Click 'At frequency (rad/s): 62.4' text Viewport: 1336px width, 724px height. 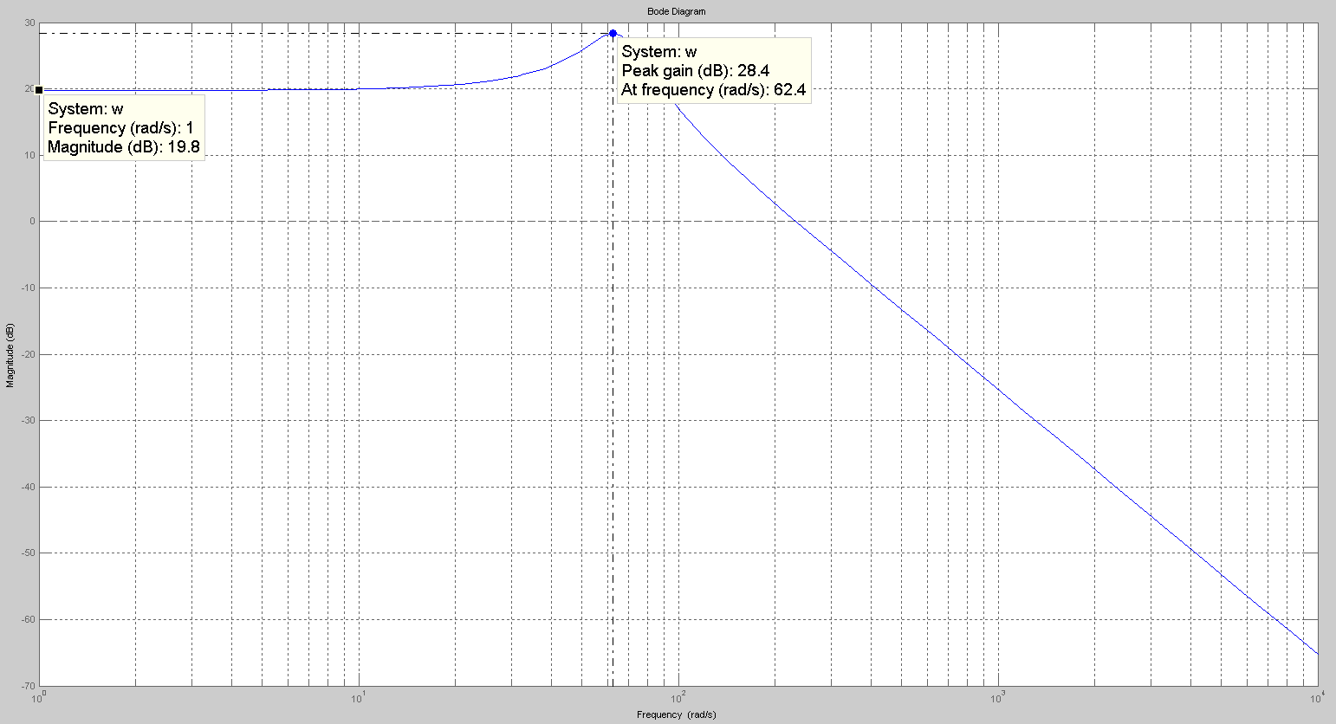[713, 90]
